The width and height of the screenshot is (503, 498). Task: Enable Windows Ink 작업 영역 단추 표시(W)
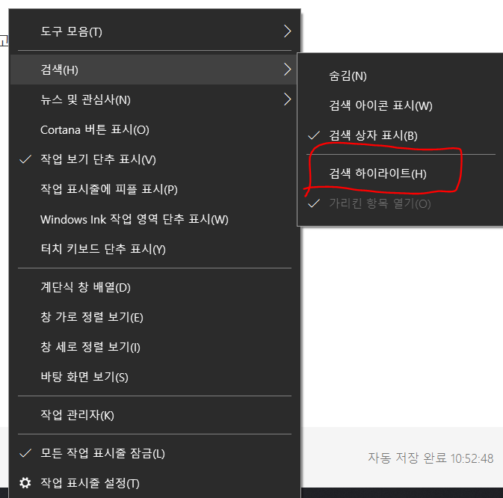pyautogui.click(x=155, y=220)
